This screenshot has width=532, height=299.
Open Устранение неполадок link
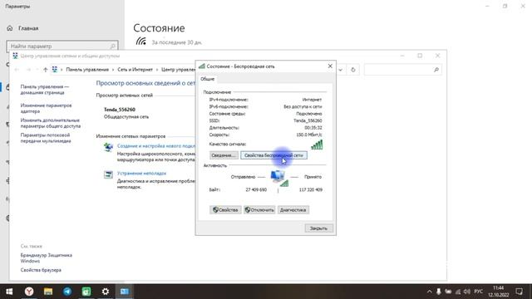click(x=141, y=174)
